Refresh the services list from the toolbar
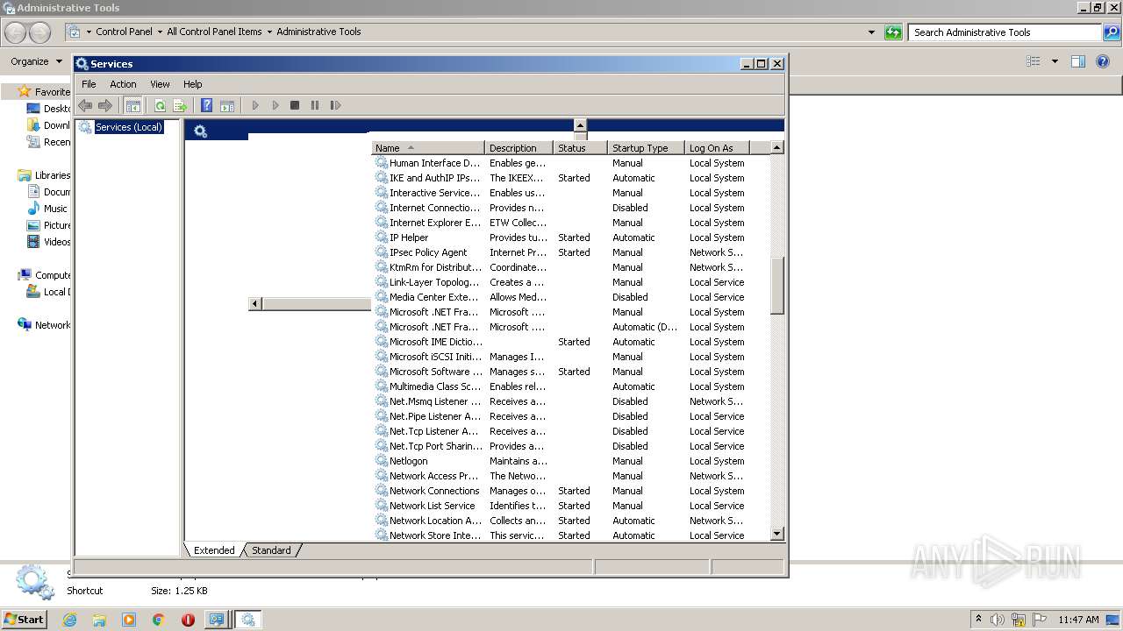 pos(160,105)
